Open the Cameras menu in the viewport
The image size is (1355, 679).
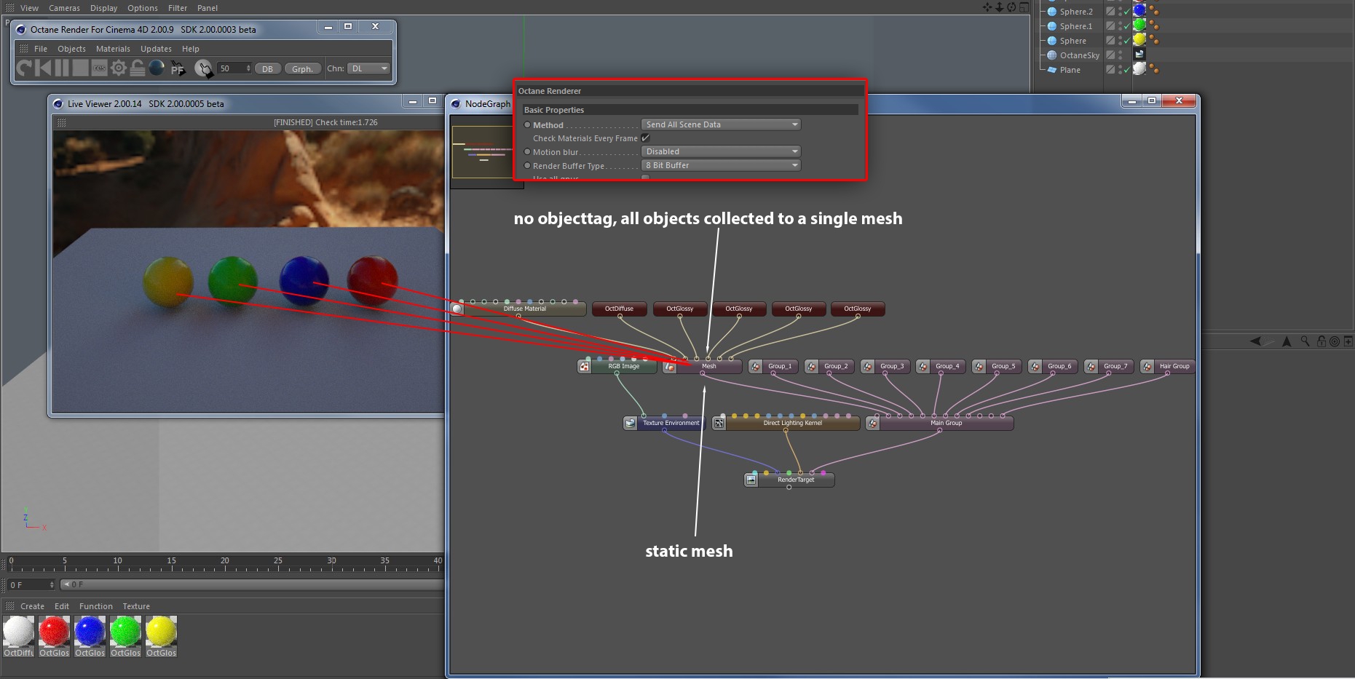(64, 8)
